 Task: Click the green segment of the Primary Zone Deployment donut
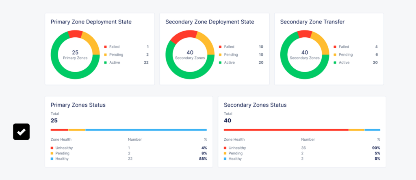click(x=61, y=69)
